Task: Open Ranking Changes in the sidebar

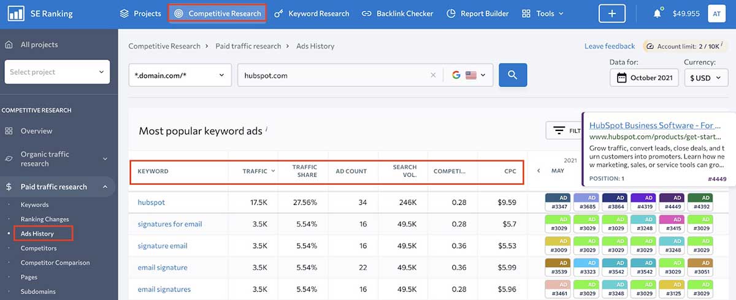Action: (x=45, y=219)
